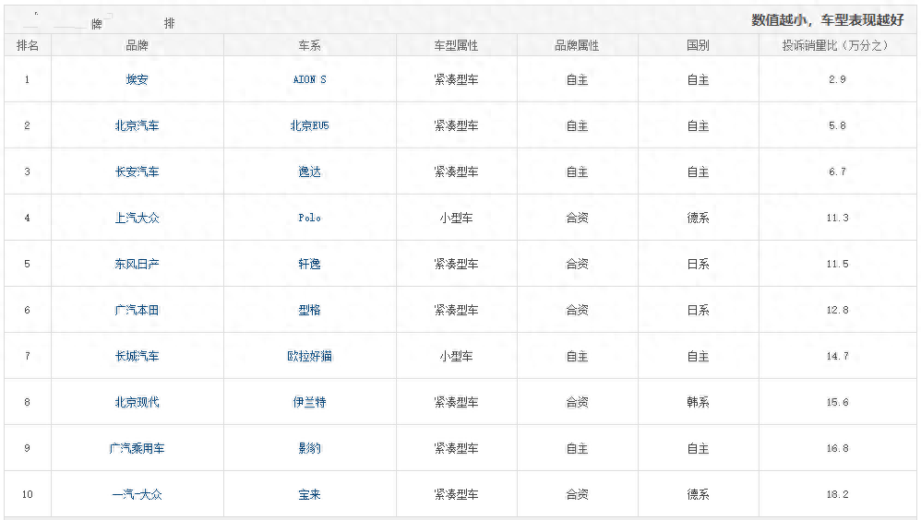Screen dimensions: 921x520
Task: Click 德系 in the Polo row
Action: (699, 218)
